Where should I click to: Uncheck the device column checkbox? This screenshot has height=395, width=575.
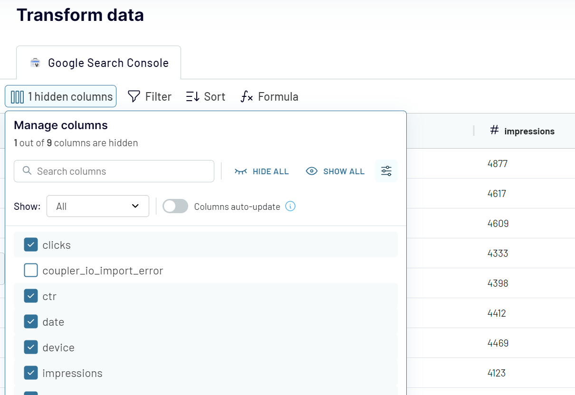[x=30, y=347]
